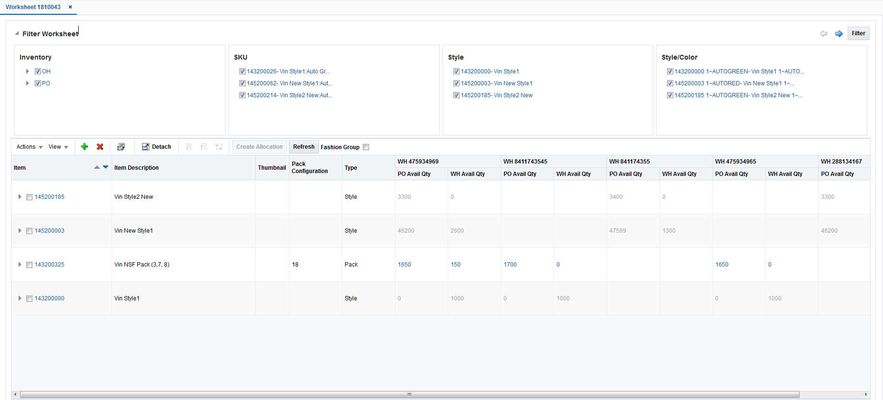Click the Detach table button

pos(156,147)
